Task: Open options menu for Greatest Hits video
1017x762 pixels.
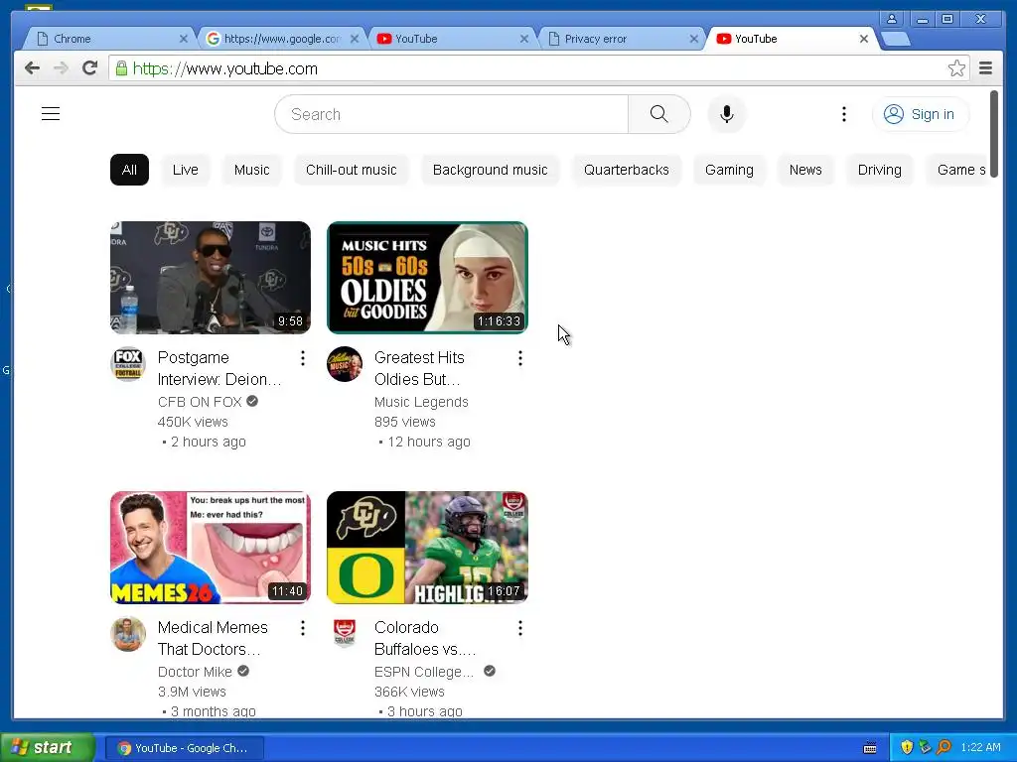Action: (519, 358)
